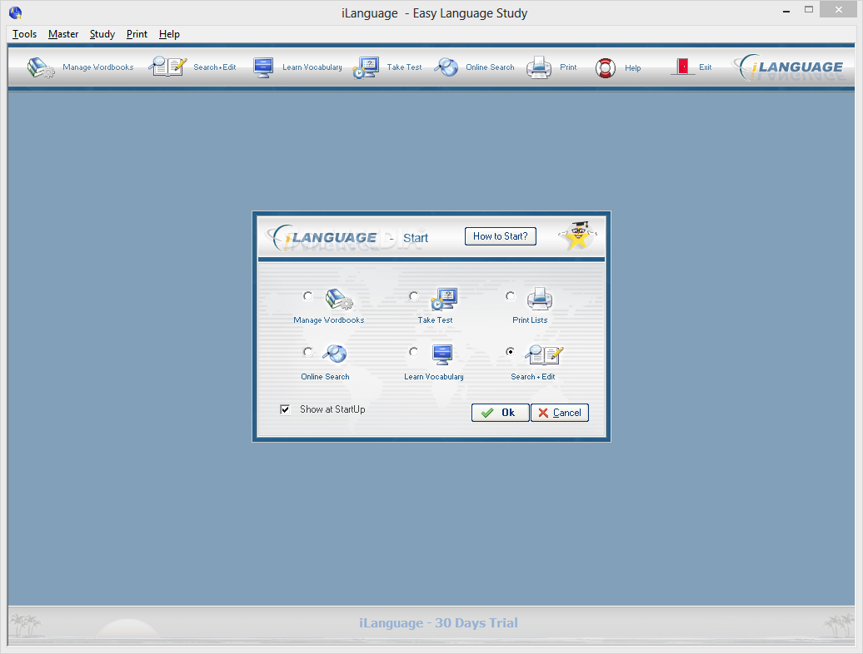Select the Print Lists radio button

(511, 296)
